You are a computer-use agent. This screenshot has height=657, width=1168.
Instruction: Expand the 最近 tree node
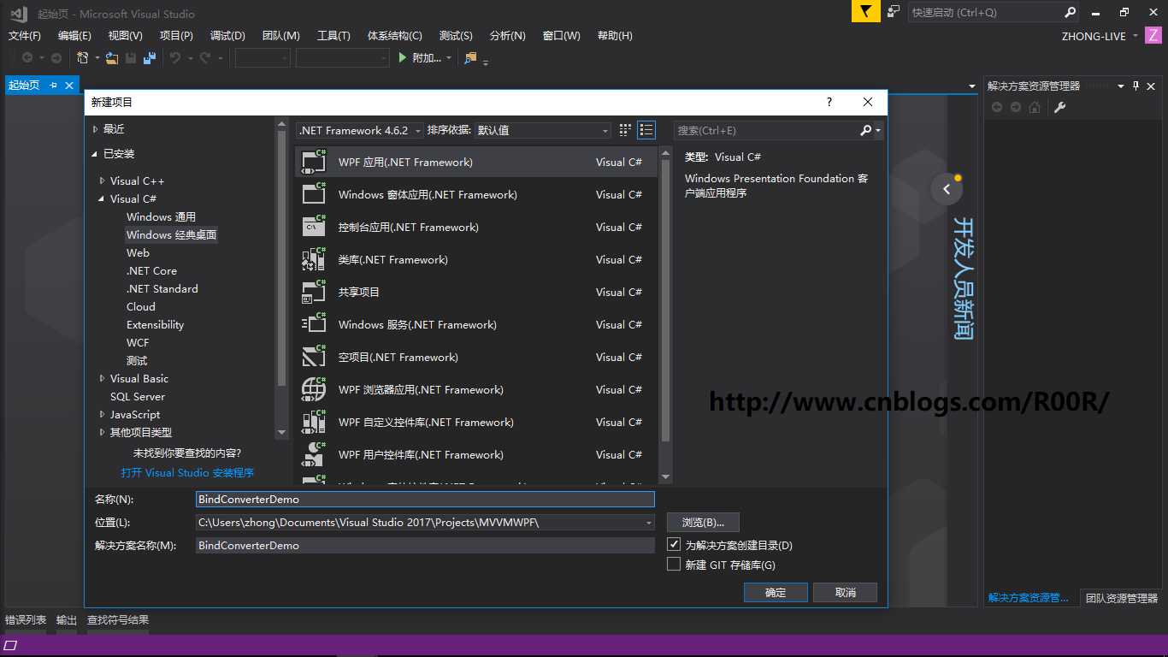(x=95, y=129)
